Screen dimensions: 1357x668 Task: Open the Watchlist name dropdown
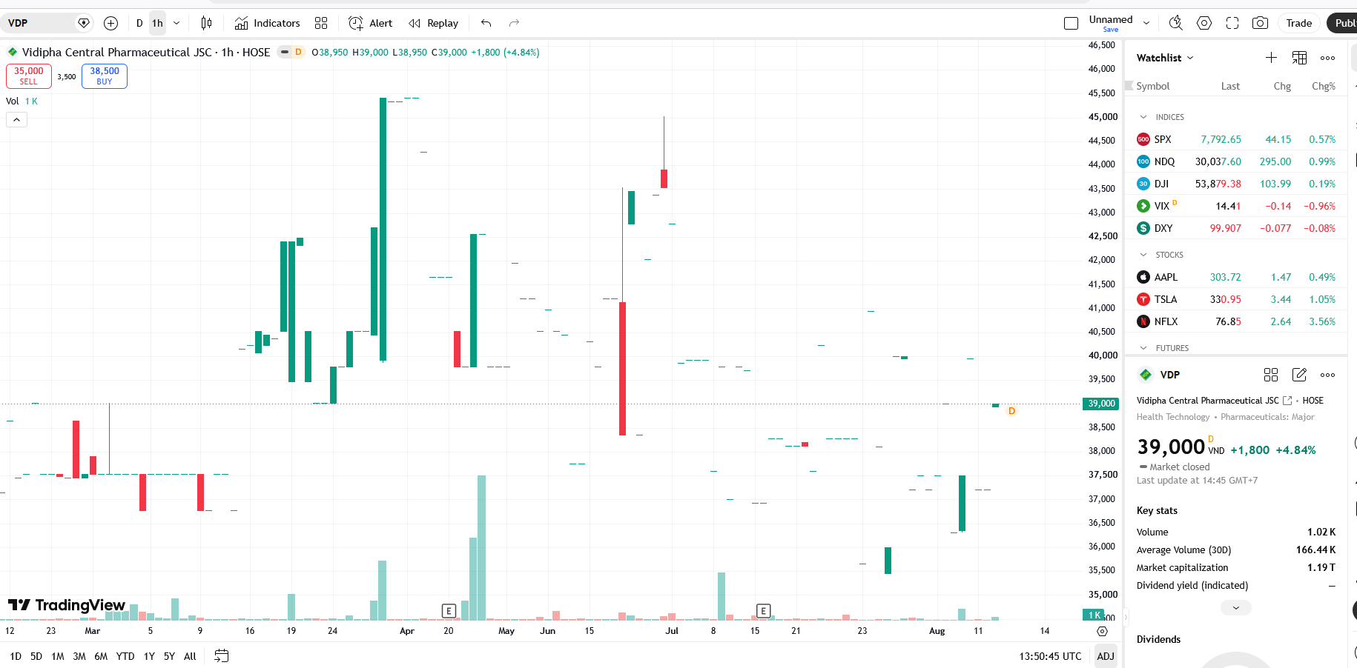(1165, 58)
